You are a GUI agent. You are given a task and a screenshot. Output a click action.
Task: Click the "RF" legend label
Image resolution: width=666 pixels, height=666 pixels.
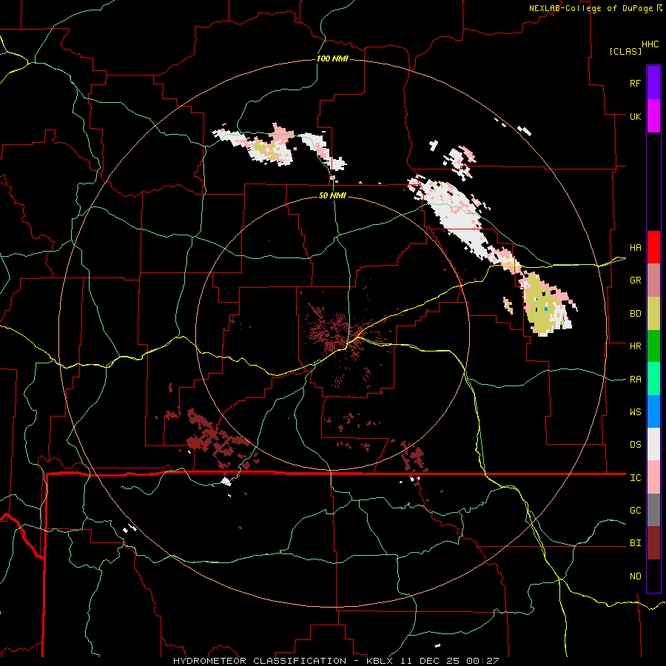tap(635, 83)
